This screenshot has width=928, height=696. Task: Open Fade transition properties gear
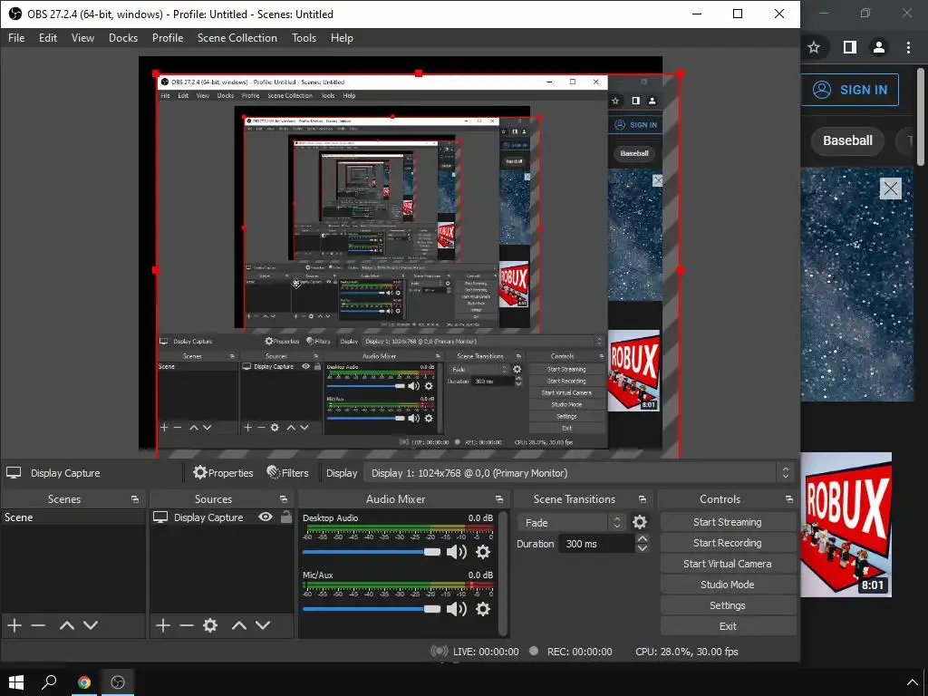point(640,522)
